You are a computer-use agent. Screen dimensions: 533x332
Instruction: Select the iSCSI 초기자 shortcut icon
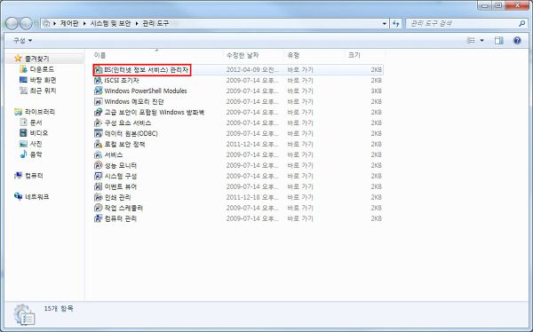point(99,81)
